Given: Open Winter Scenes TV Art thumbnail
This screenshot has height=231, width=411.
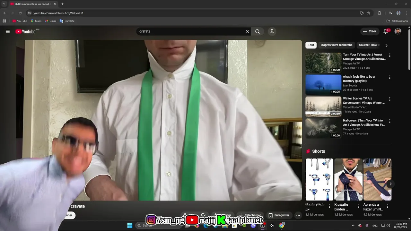Looking at the screenshot, I should click(323, 107).
